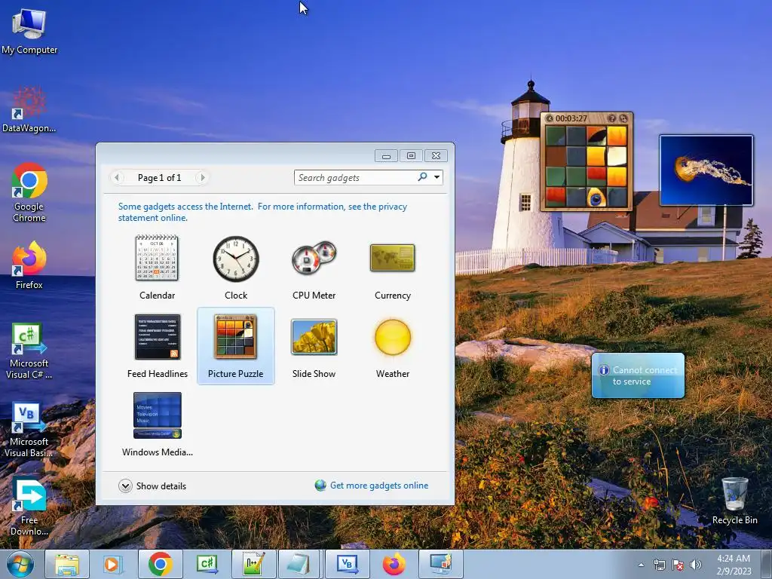Open the network tray icon
Screen dimensions: 772x579
pos(659,565)
